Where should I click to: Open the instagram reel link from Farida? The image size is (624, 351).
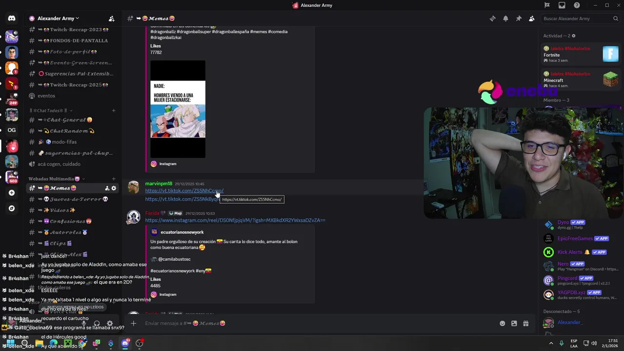pos(235,220)
